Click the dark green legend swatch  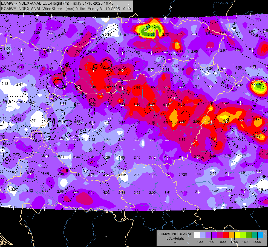click(249, 235)
